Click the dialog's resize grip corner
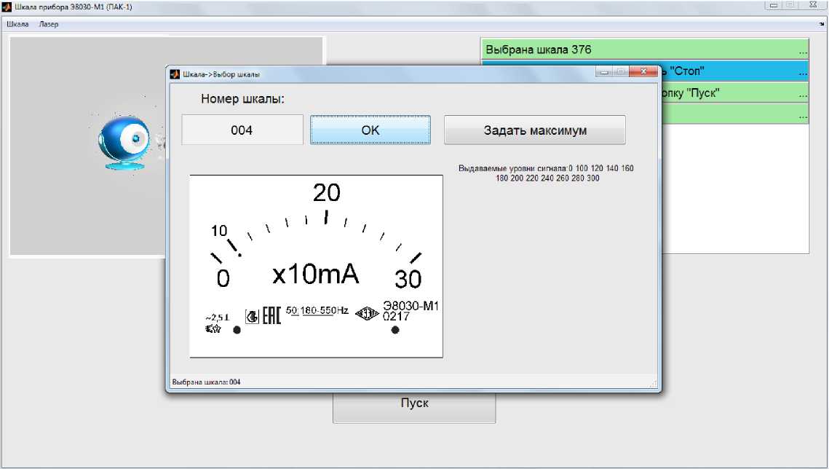The image size is (829, 469). 653,384
